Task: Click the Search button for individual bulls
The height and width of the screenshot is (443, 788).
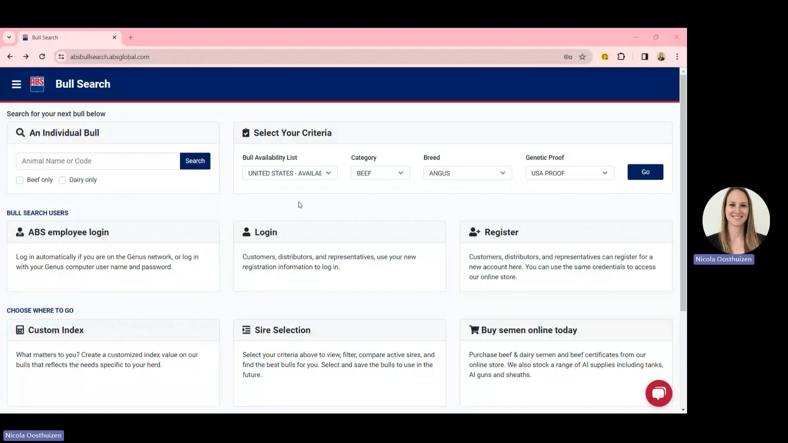Action: click(x=195, y=161)
